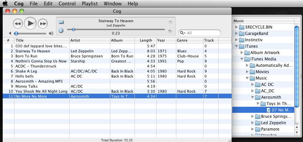Skip to the next track
Screen dimensions: 303x142
point(43,23)
